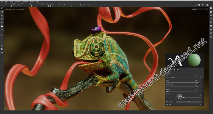Image resolution: width=213 pixels, height=114 pixels.
Task: Adjust the top toolbar Spacing slider
Action: pyautogui.click(x=55, y=6)
